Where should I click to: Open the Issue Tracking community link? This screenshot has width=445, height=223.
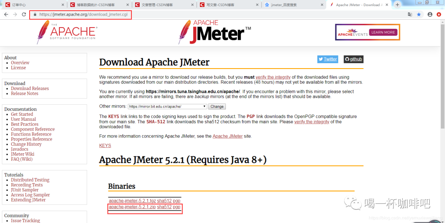click(26, 221)
